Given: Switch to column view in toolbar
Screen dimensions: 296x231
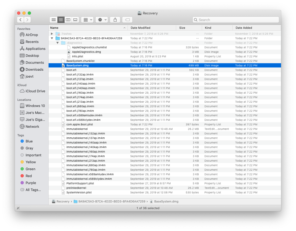Looking at the screenshot, I should tap(68, 20).
